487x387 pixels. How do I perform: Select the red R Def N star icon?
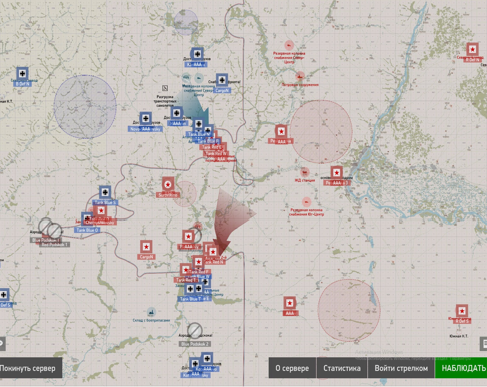(x=472, y=49)
